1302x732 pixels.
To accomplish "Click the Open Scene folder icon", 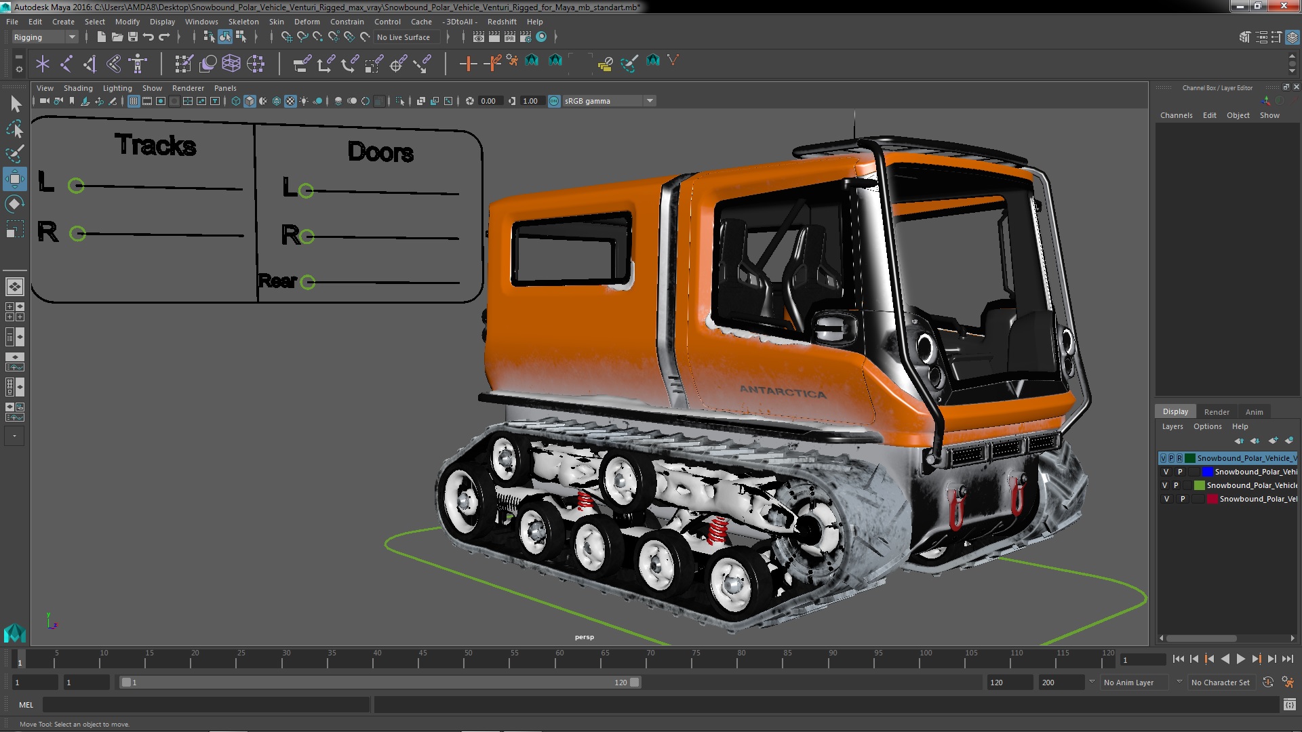I will 117,37.
